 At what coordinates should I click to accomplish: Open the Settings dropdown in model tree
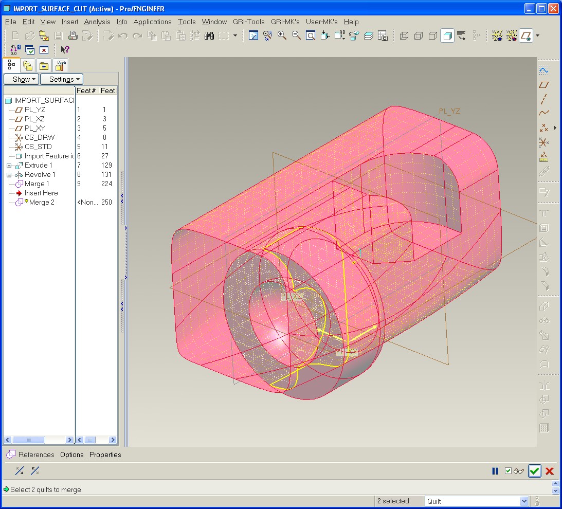point(62,79)
